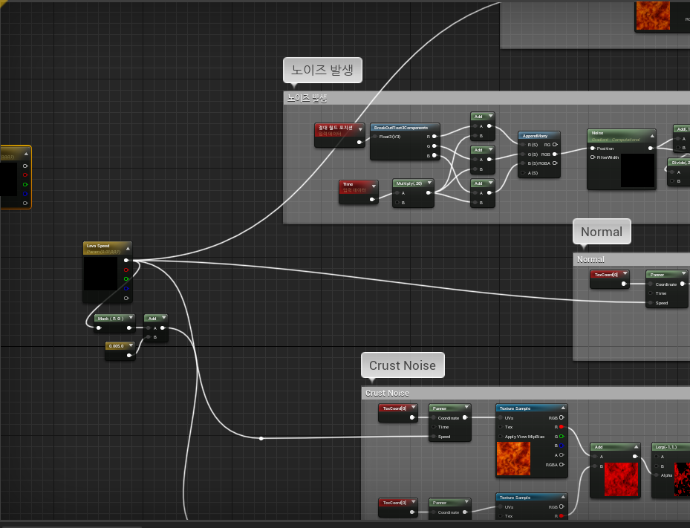Select the 노이즈 발생 comment box title bar

coord(486,98)
